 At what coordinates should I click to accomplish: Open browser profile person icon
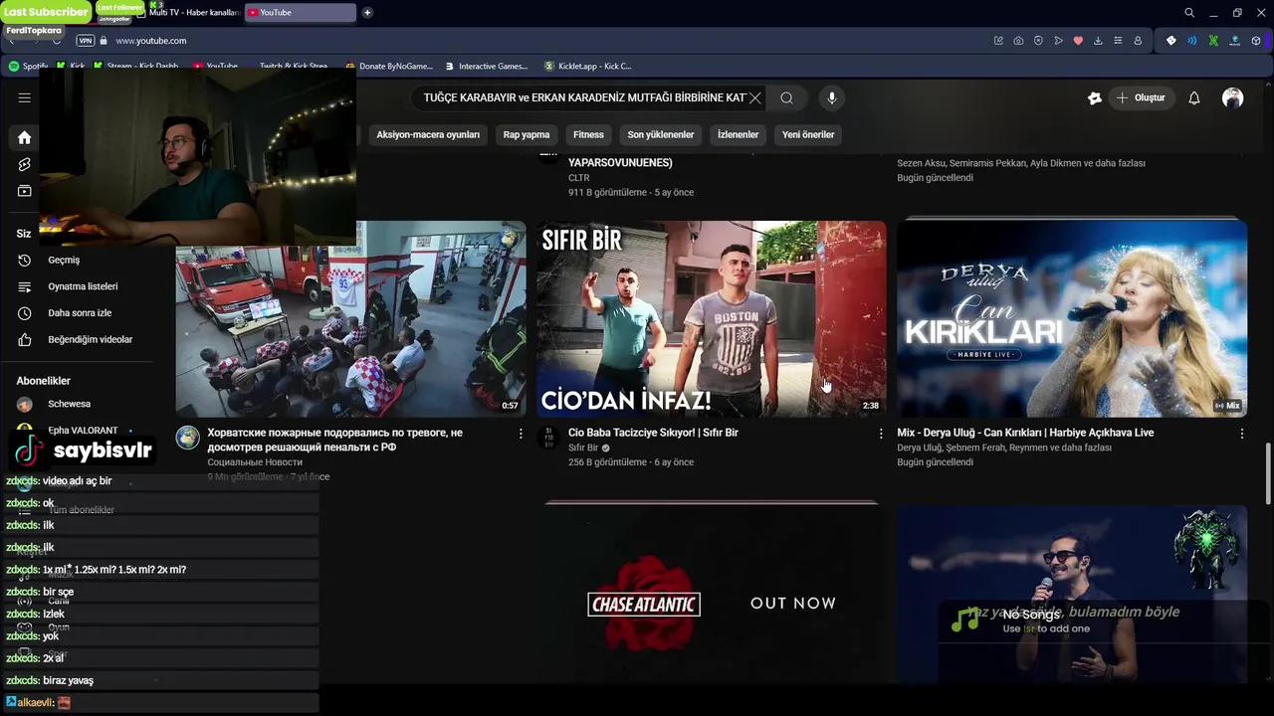[x=1138, y=41]
